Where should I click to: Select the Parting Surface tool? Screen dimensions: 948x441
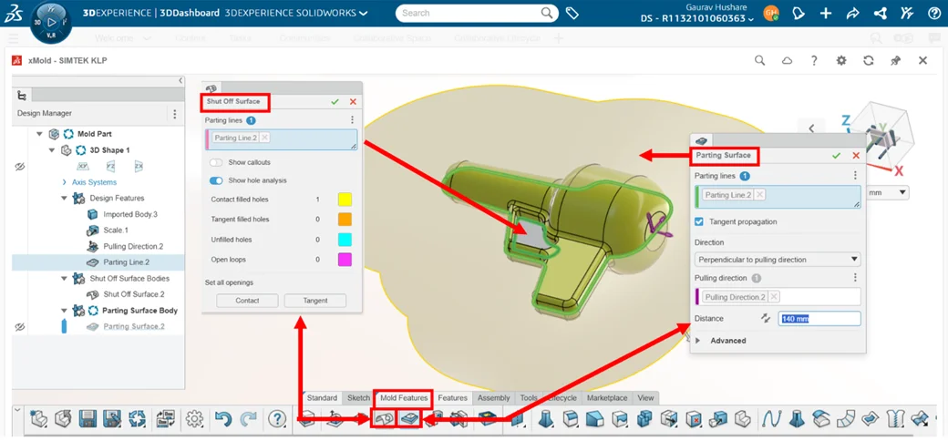[408, 418]
